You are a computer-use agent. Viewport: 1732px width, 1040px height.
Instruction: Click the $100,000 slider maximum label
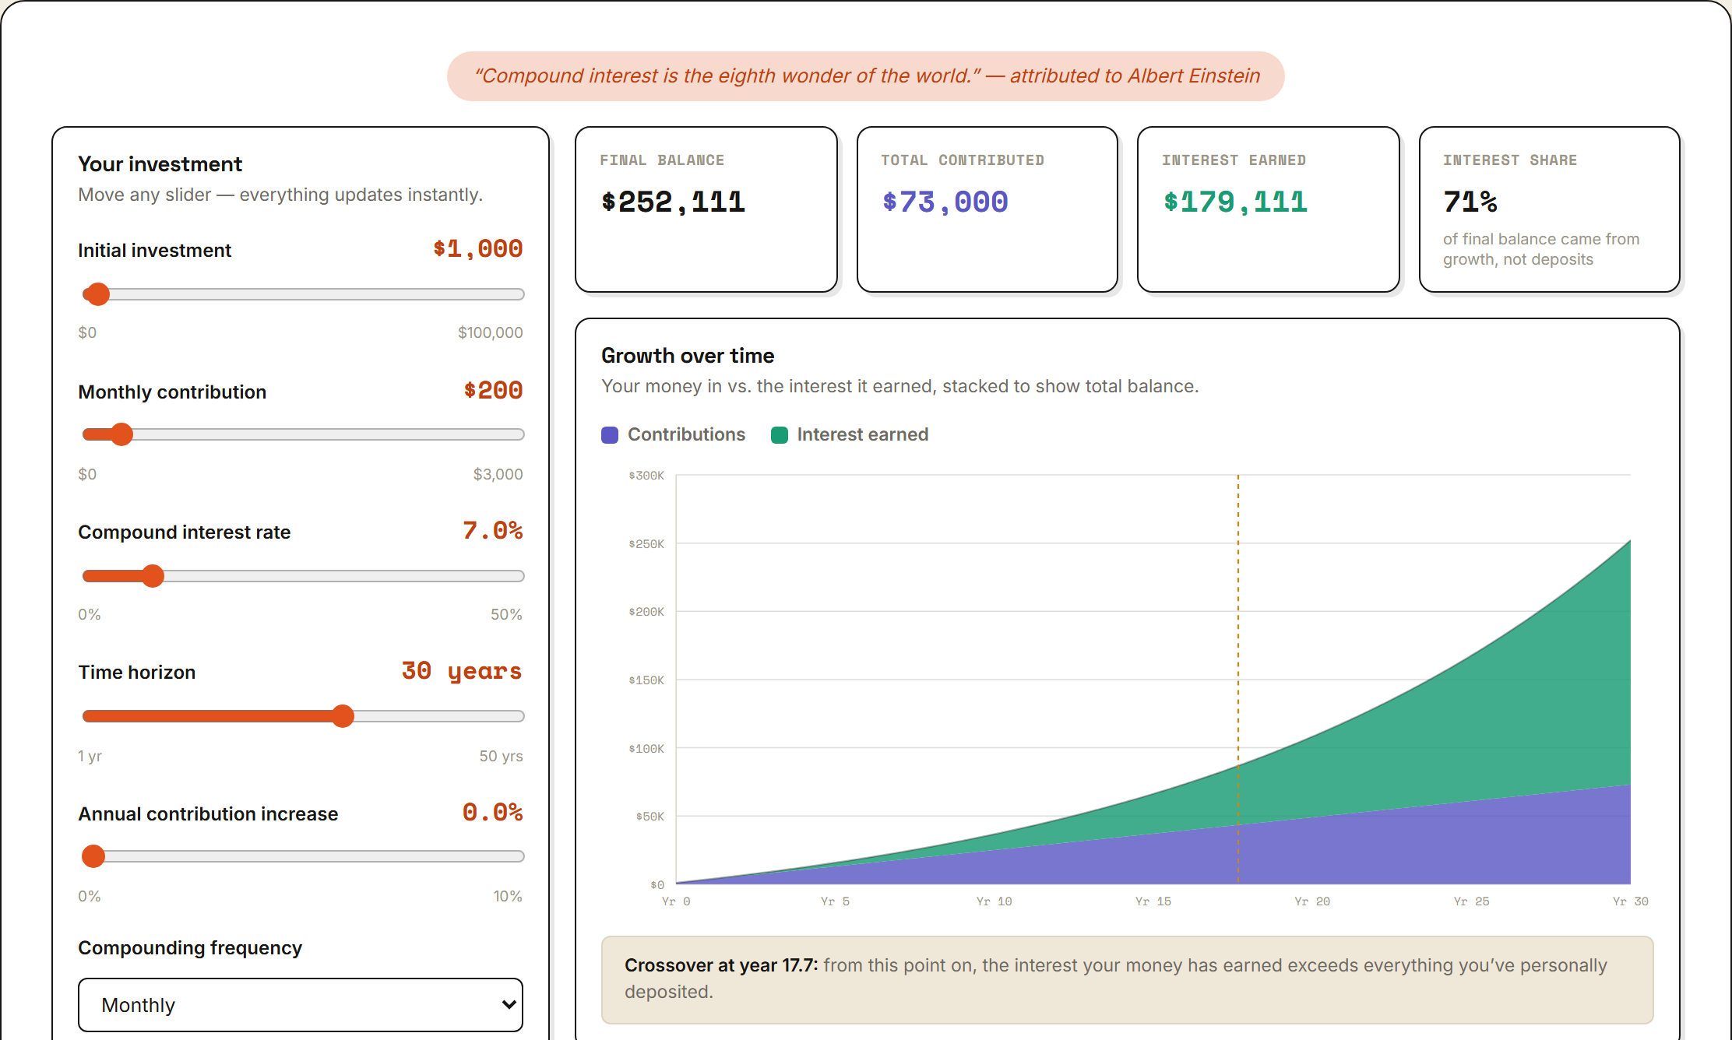click(x=490, y=332)
